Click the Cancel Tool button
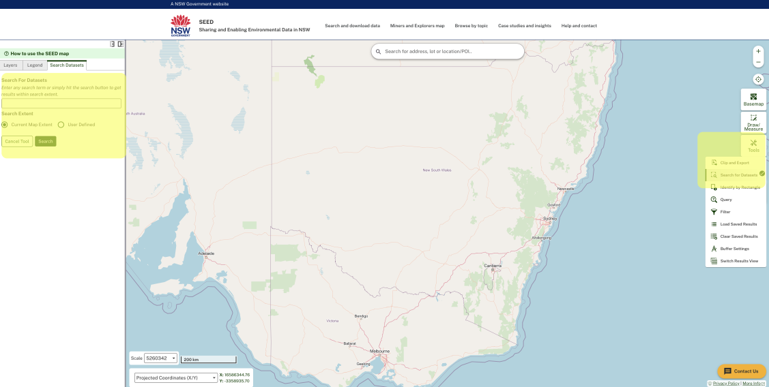 [x=17, y=141]
